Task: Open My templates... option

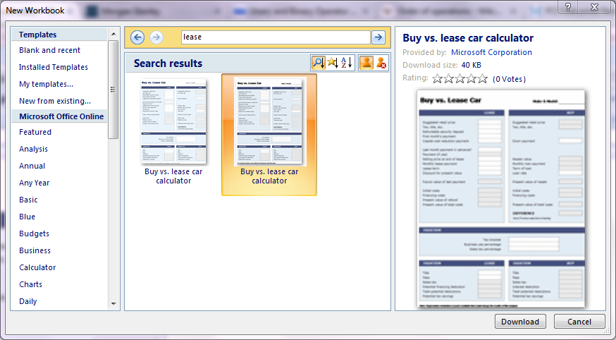Action: pos(46,84)
